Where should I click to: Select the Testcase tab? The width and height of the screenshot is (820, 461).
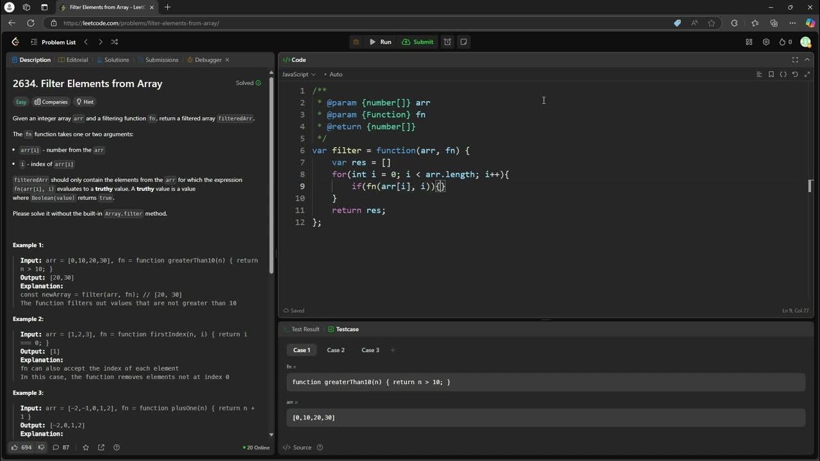pos(343,329)
